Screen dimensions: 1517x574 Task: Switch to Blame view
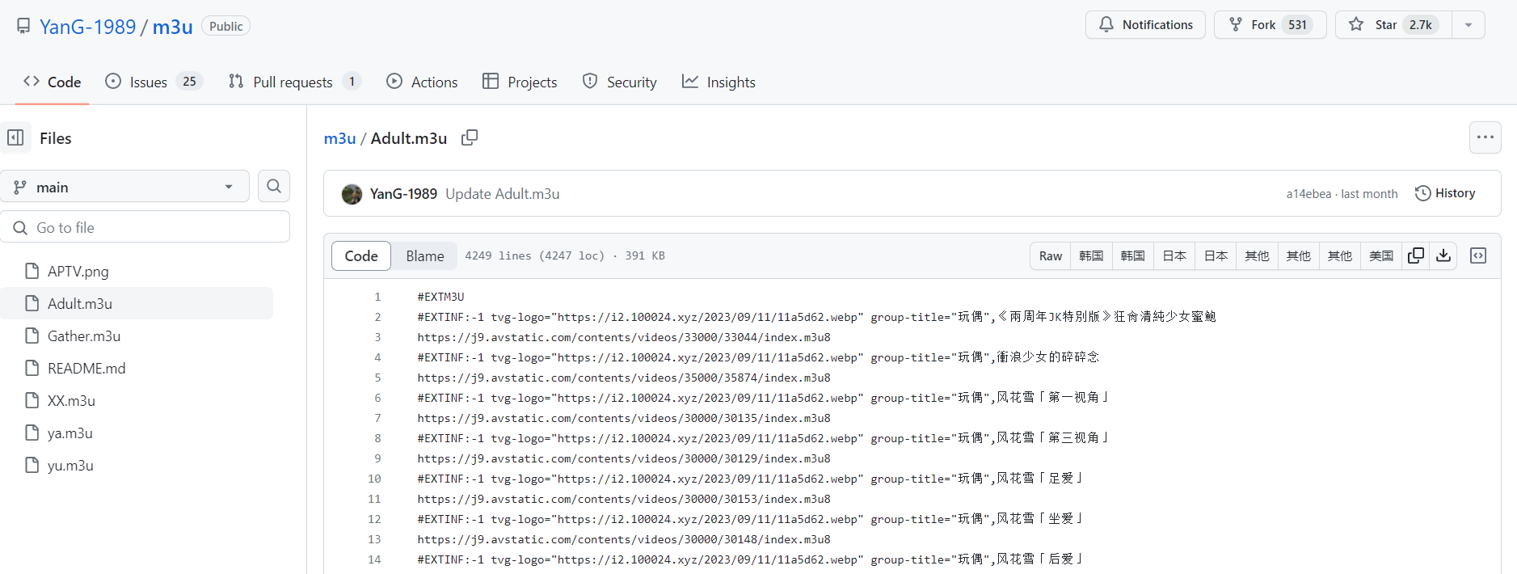coord(425,255)
